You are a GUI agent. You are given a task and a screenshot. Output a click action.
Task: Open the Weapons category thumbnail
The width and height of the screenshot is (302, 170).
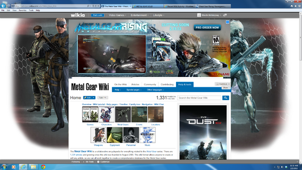98,135
